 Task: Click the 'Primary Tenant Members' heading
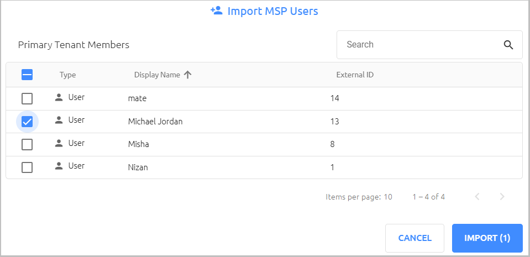pos(74,45)
